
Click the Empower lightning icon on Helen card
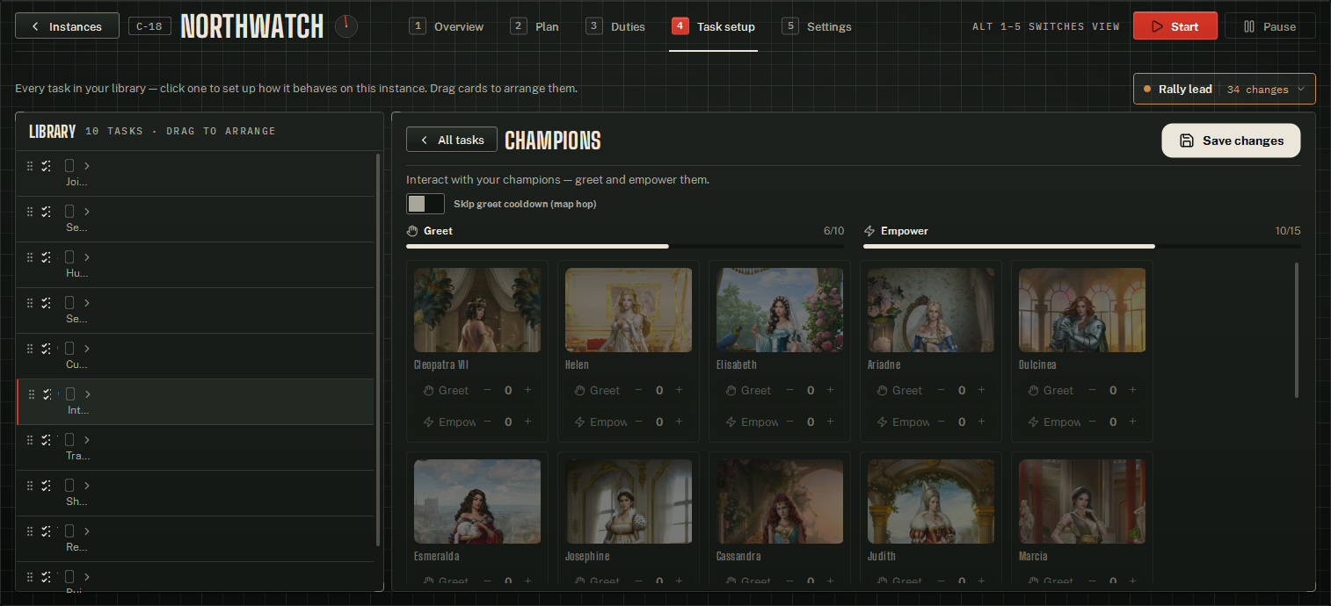pos(580,422)
